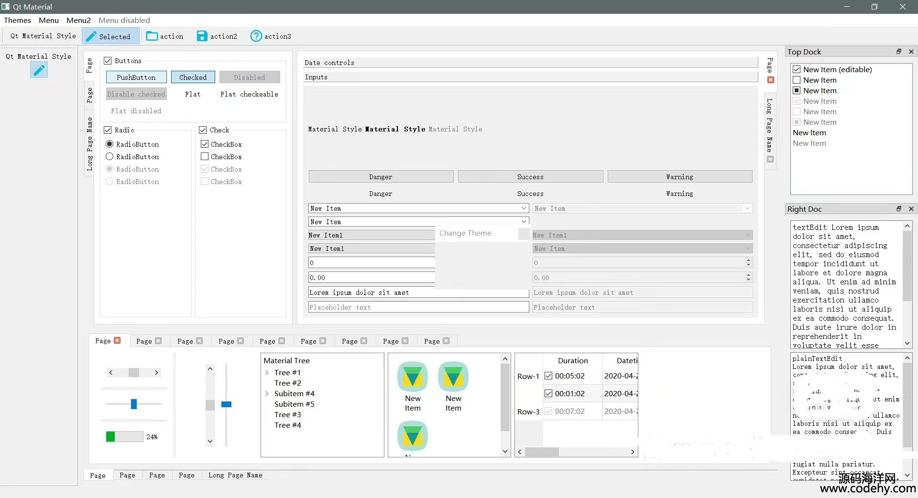Open the Themes menu

(x=17, y=20)
